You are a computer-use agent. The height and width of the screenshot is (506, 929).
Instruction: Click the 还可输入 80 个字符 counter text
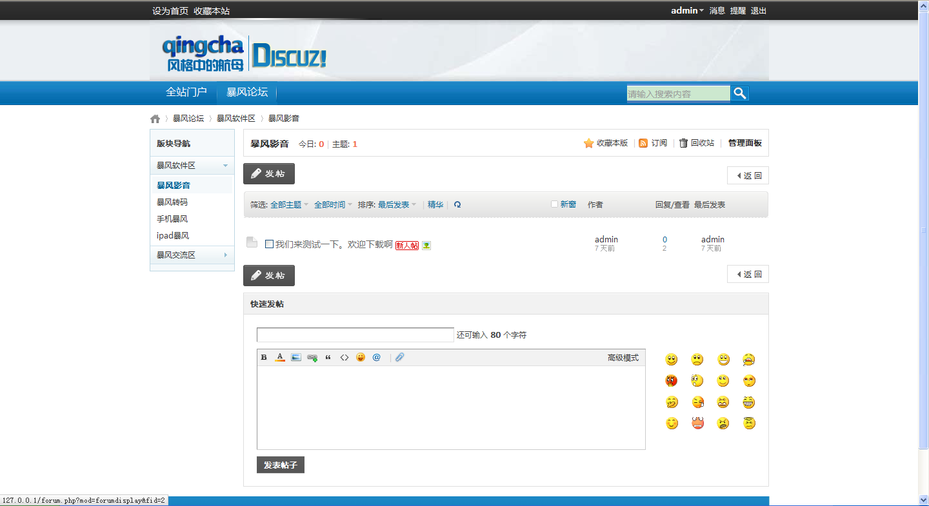pos(492,335)
